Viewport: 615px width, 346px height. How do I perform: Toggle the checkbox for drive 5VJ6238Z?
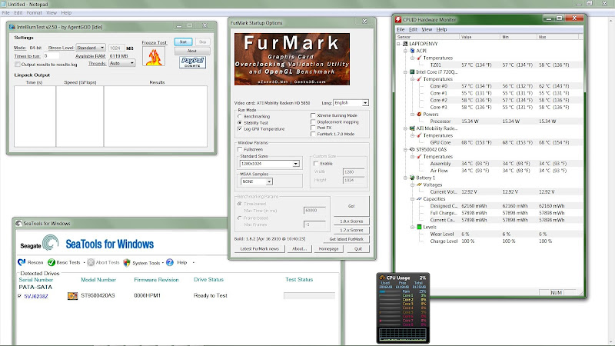(20, 296)
